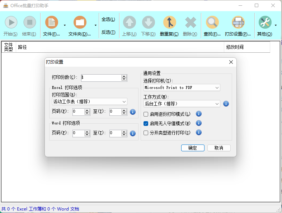Open 打印设置 printer toolbar icon
This screenshot has width=282, height=213.
238,22
